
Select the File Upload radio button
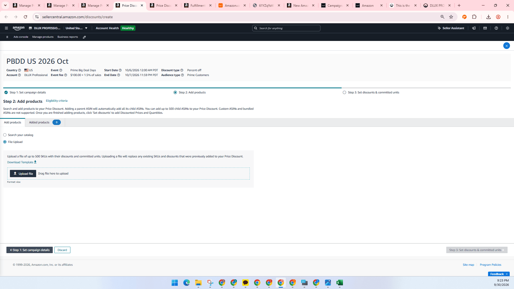pyautogui.click(x=5, y=142)
